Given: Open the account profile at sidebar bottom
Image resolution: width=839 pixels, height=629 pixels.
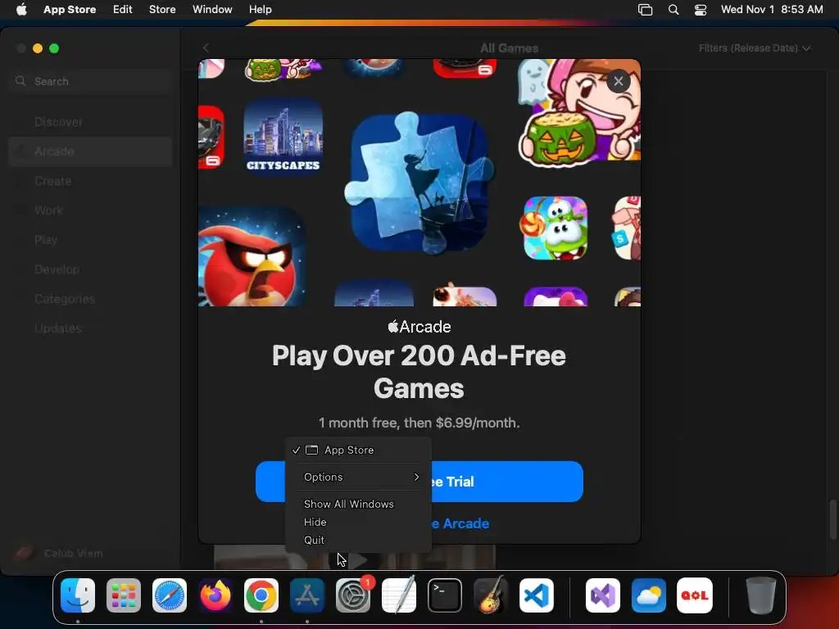Looking at the screenshot, I should [59, 553].
